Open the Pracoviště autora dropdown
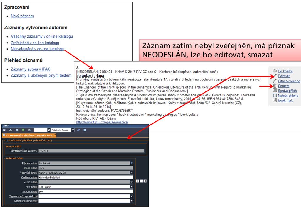This screenshot has height=209, width=301. (x=131, y=173)
